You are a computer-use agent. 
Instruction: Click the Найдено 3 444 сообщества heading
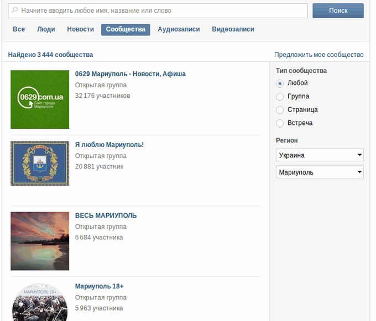pos(51,55)
